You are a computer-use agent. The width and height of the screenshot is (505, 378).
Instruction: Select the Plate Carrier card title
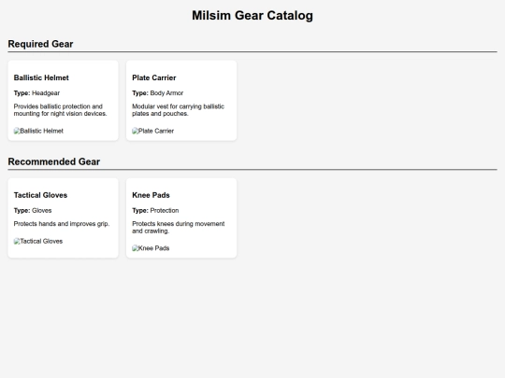[x=154, y=77]
